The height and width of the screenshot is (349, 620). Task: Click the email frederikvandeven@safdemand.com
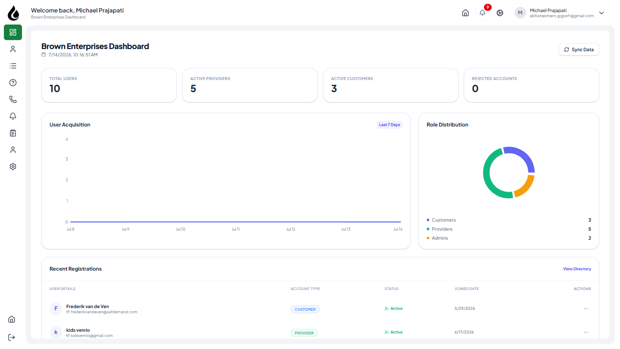(x=104, y=312)
